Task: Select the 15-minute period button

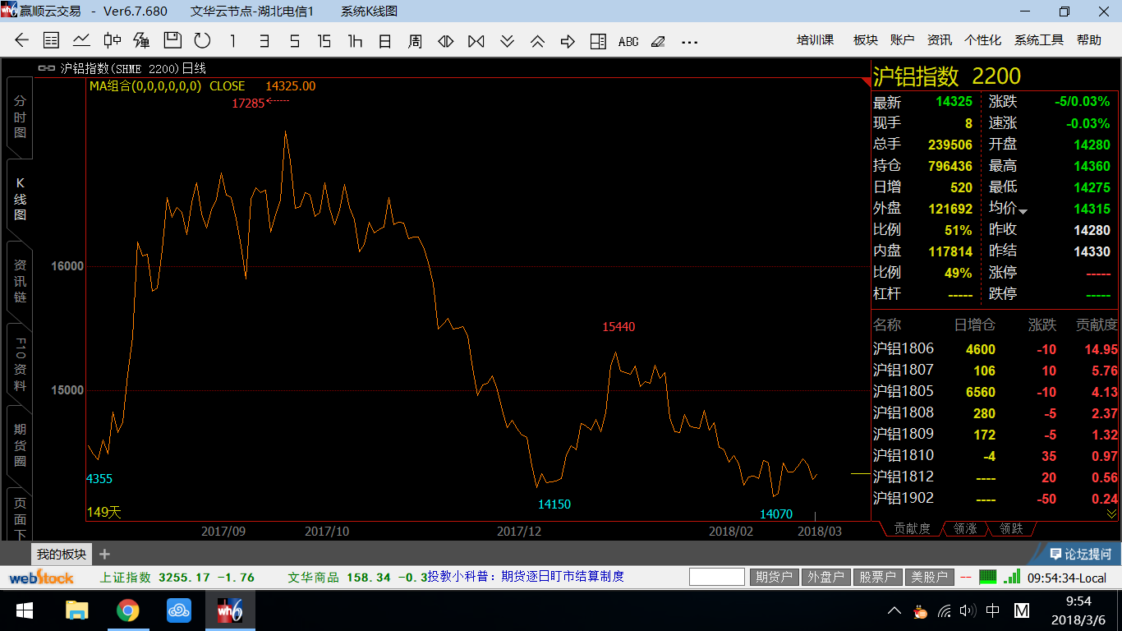Action: [324, 40]
